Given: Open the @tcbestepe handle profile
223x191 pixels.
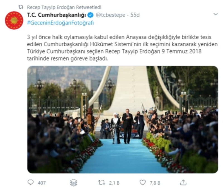Looking at the screenshot, I should click(110, 15).
